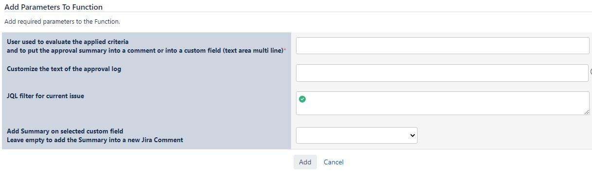Click the green JQL validation checkmark icon
Viewport: 592px width, 176px height.
(302, 99)
